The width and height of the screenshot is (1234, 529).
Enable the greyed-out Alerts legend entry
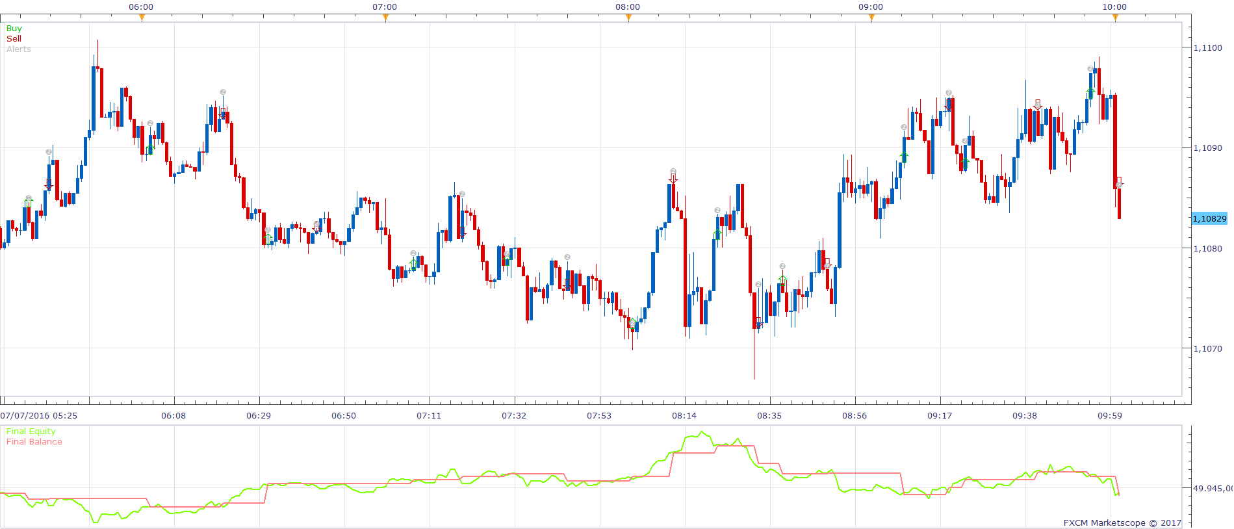(x=19, y=49)
